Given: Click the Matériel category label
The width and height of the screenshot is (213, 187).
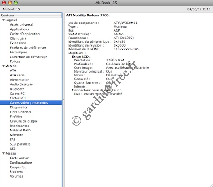Looking at the screenshot, I should [x=12, y=66].
